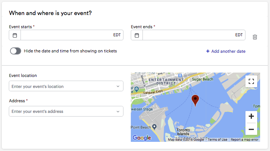Screen dimensions: 270x151
Task: Open the Event starts calendar icon
Action: (x=15, y=35)
